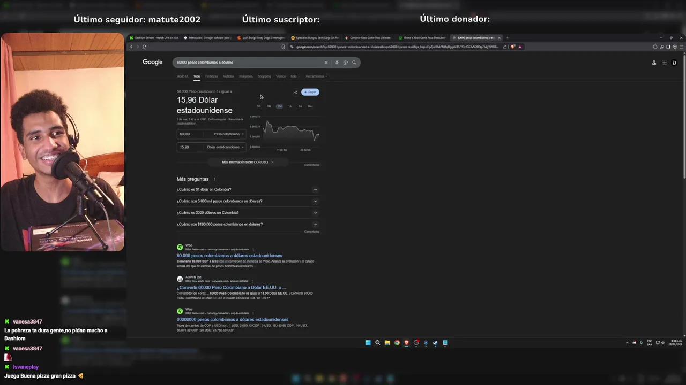Clear the Google search box text

pyautogui.click(x=326, y=63)
